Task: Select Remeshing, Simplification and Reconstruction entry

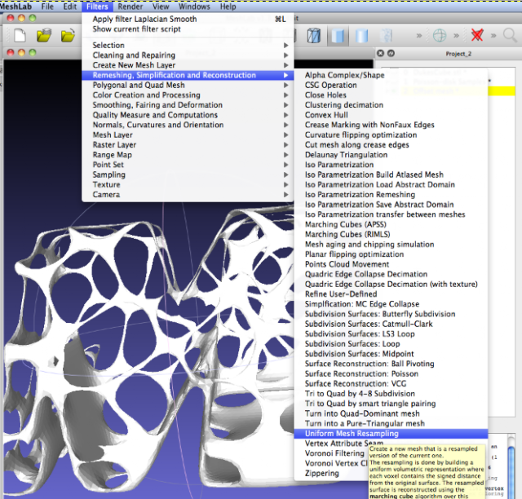Action: click(188, 75)
